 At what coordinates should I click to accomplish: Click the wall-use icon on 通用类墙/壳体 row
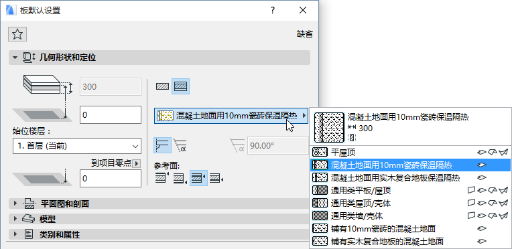(x=472, y=216)
